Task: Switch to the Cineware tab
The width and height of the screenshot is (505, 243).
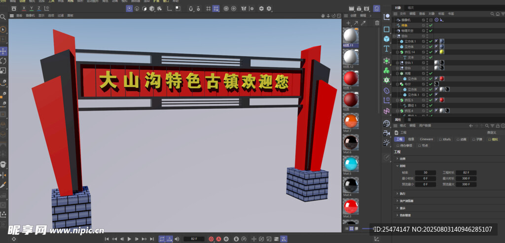Action: (426, 139)
